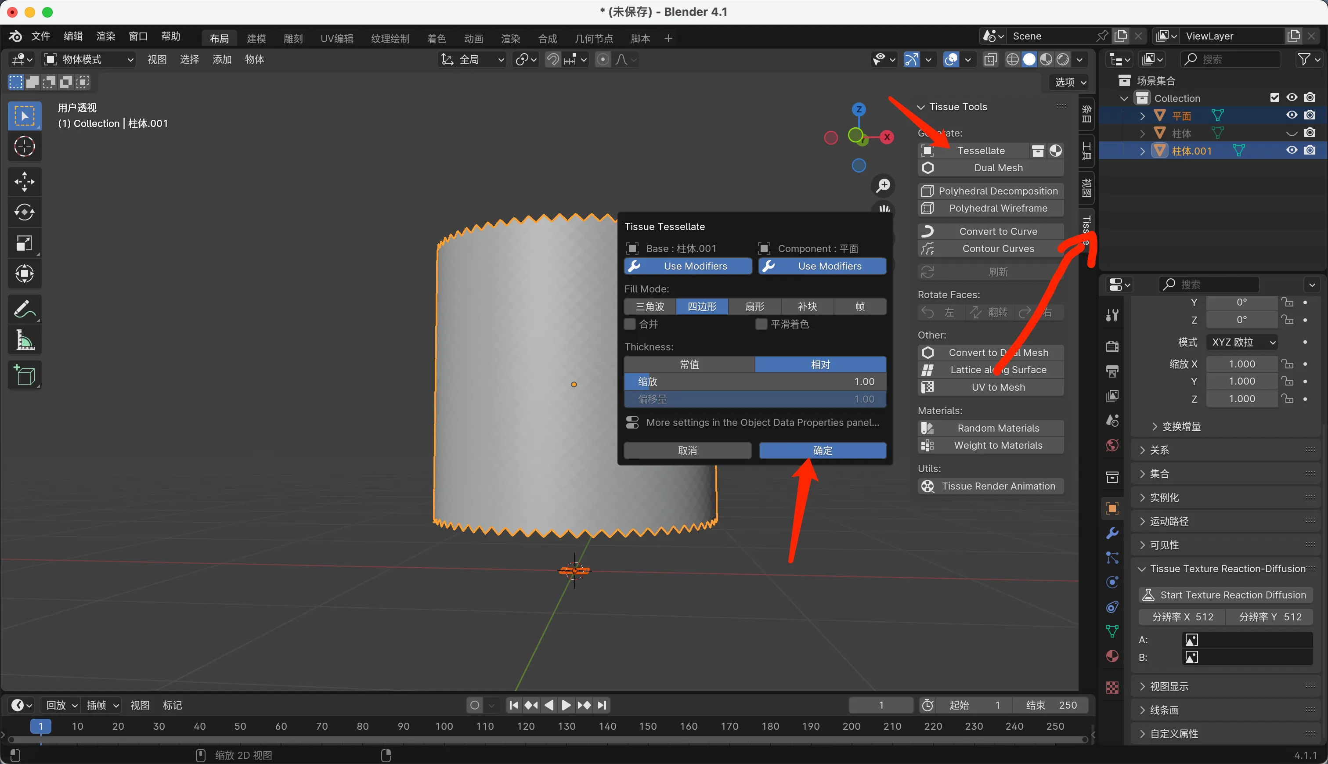1328x764 pixels.
Task: Select the Add Cube tool
Action: coord(24,375)
